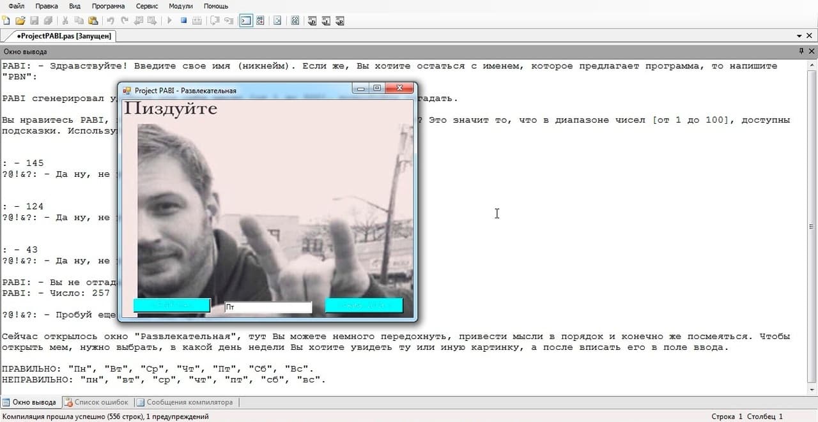818x422 pixels.
Task: Open the code templates CODE icon
Action: [295, 20]
